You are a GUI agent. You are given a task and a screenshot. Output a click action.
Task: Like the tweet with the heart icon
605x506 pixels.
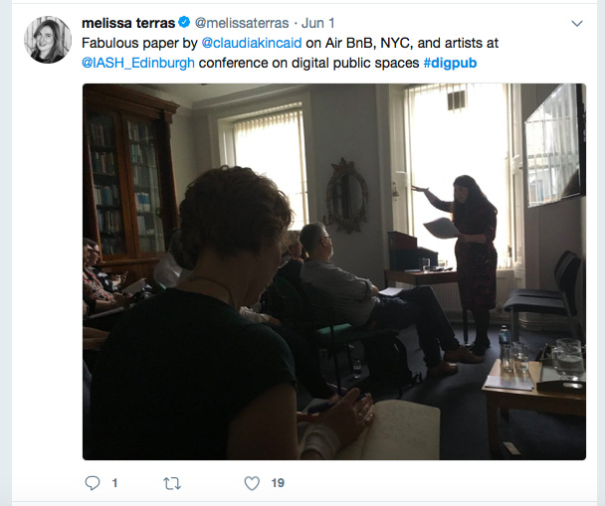252,483
